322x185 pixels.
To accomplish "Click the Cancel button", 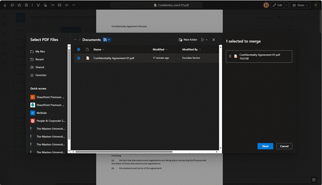I will [x=284, y=146].
